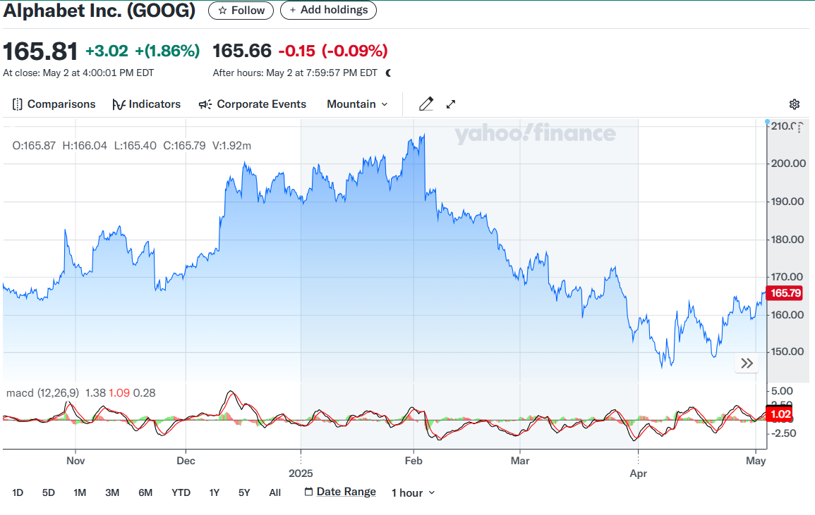Select the 1D time range
The height and width of the screenshot is (515, 815).
point(18,492)
